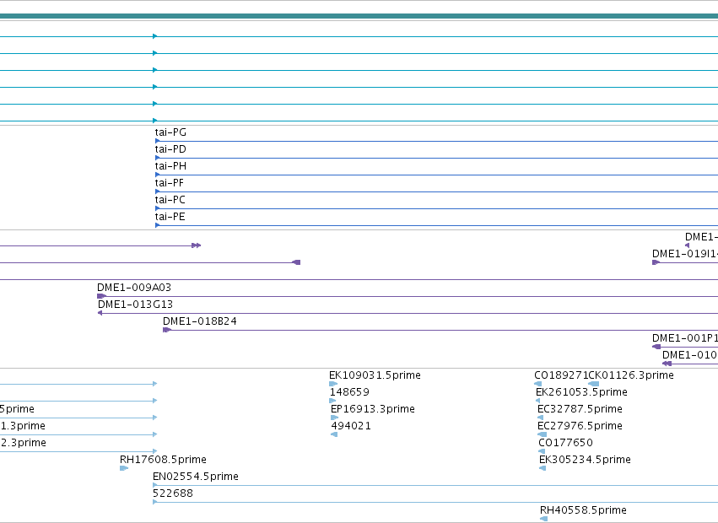Select the tai-PD transcript label
The height and width of the screenshot is (523, 718).
tap(170, 149)
